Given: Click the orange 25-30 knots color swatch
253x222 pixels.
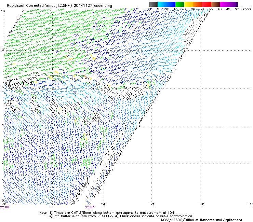Looking at the screenshot, I should tap(198, 4).
